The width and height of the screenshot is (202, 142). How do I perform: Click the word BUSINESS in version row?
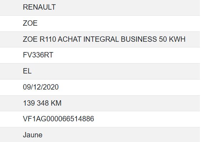click(x=139, y=39)
